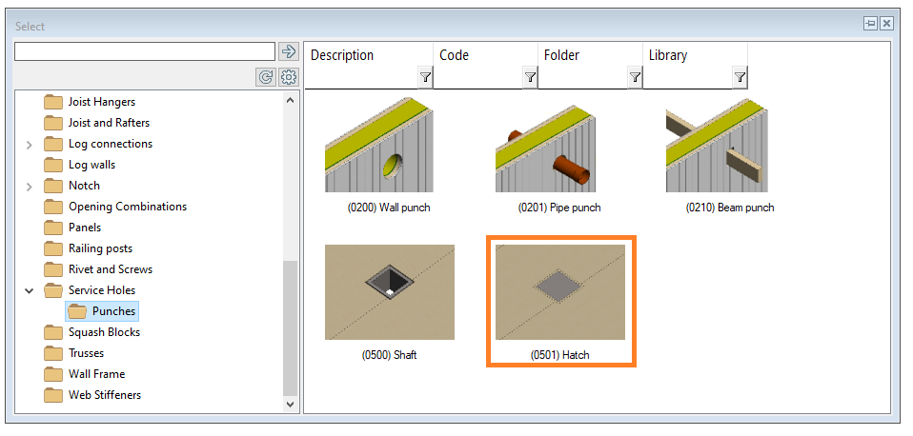The width and height of the screenshot is (913, 436).
Task: Click the Trusses folder icon
Action: pyautogui.click(x=53, y=353)
